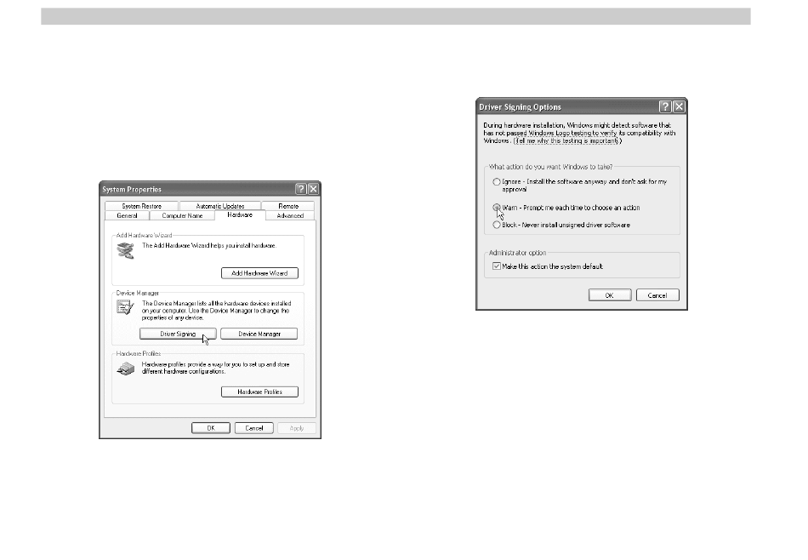Launch the Add Hardware Wizard button
This screenshot has height=560, width=808.
259,273
